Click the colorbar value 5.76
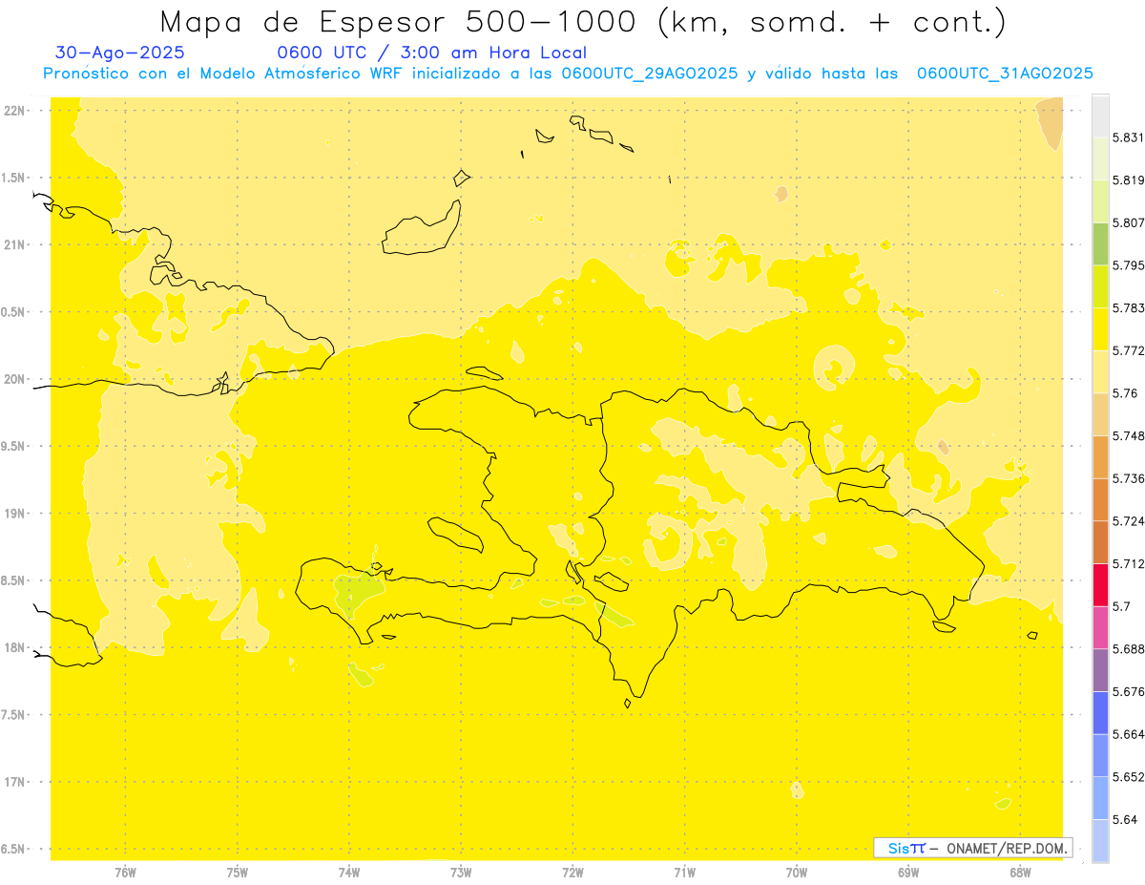This screenshot has height=885, width=1145. point(1124,392)
